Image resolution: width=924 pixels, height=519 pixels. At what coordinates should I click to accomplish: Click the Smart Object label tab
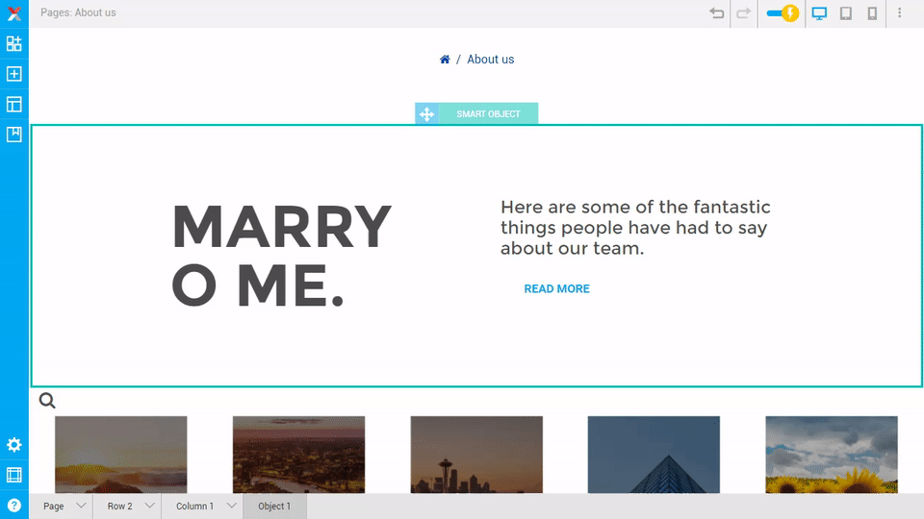(488, 114)
